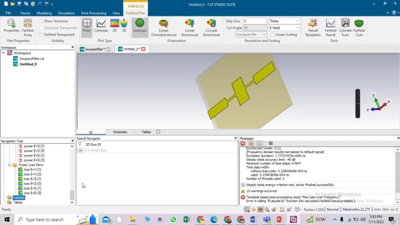Screen dimensions: 400x225
Task: Choose Circular Directional polarization
Action: [211, 28]
